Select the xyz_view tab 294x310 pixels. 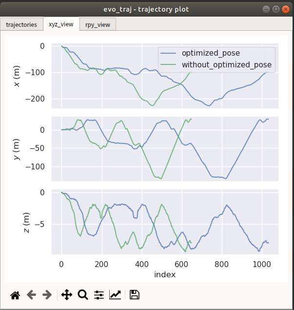click(x=61, y=24)
